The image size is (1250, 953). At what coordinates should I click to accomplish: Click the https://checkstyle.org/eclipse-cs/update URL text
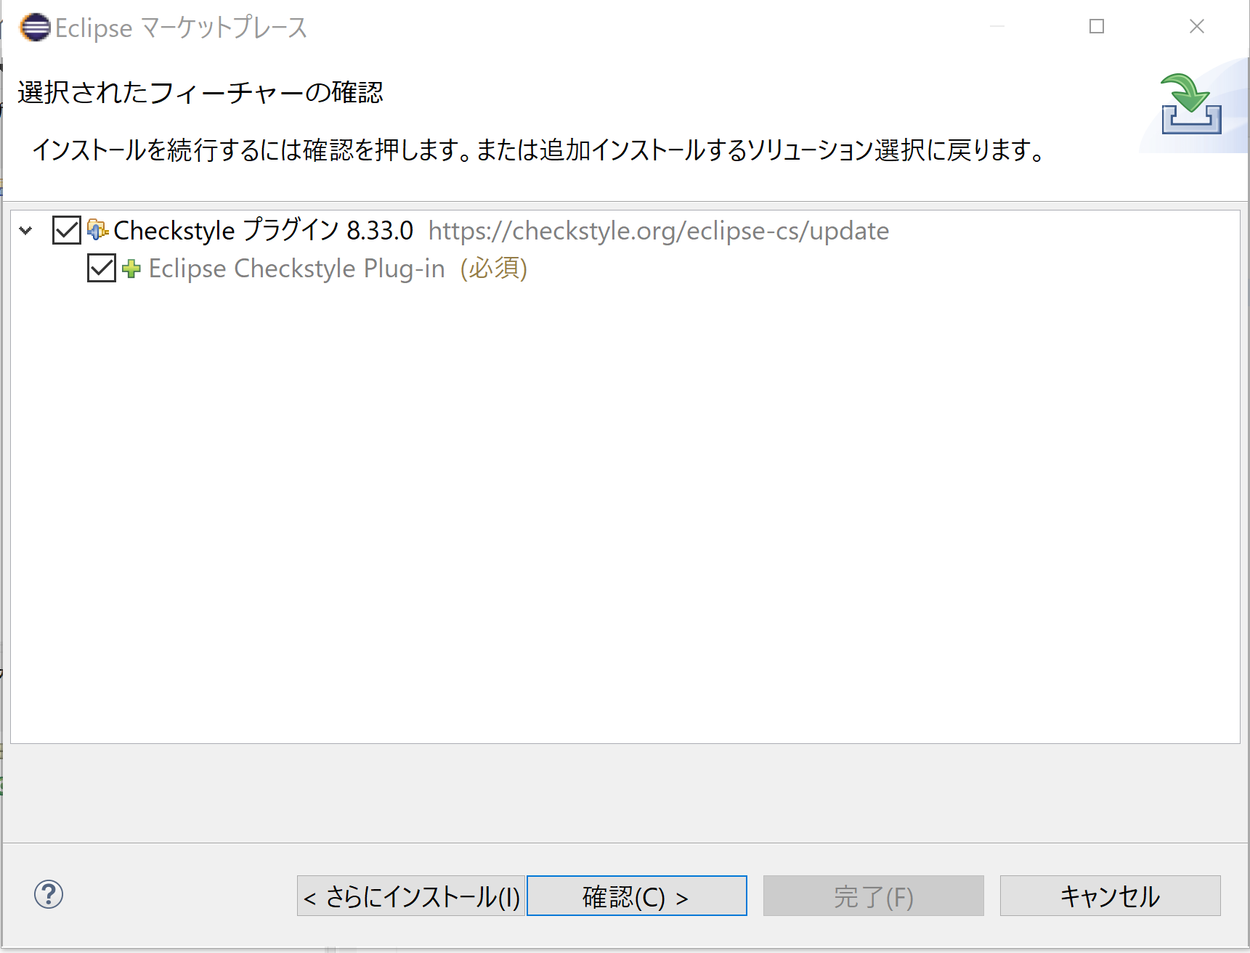pos(659,231)
